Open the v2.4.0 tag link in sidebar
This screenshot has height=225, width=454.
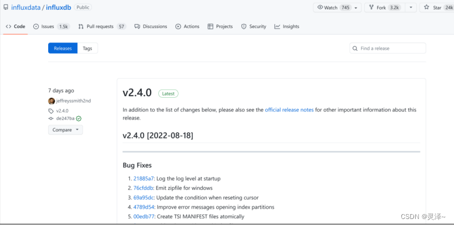click(x=62, y=111)
